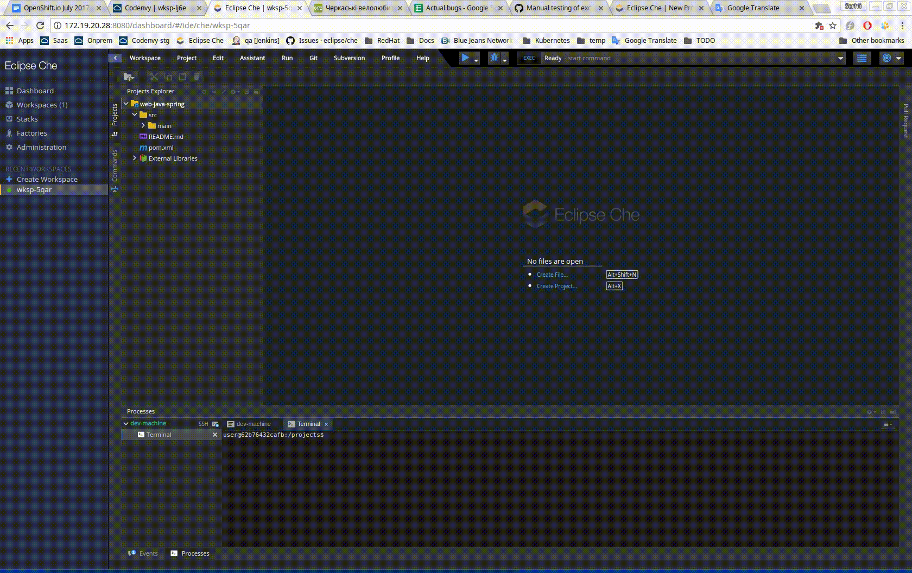
Task: Toggle the Pull Request side panel
Action: [905, 120]
